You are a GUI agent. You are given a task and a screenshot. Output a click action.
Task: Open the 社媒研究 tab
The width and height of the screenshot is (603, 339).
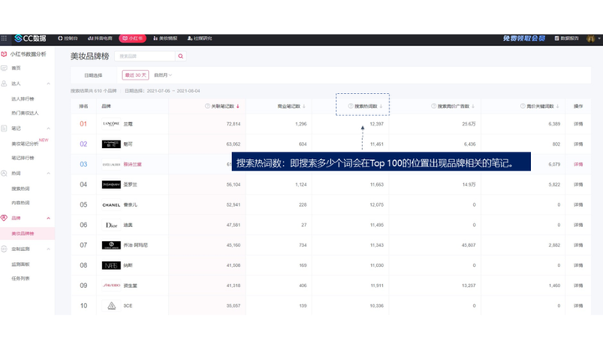tap(199, 39)
